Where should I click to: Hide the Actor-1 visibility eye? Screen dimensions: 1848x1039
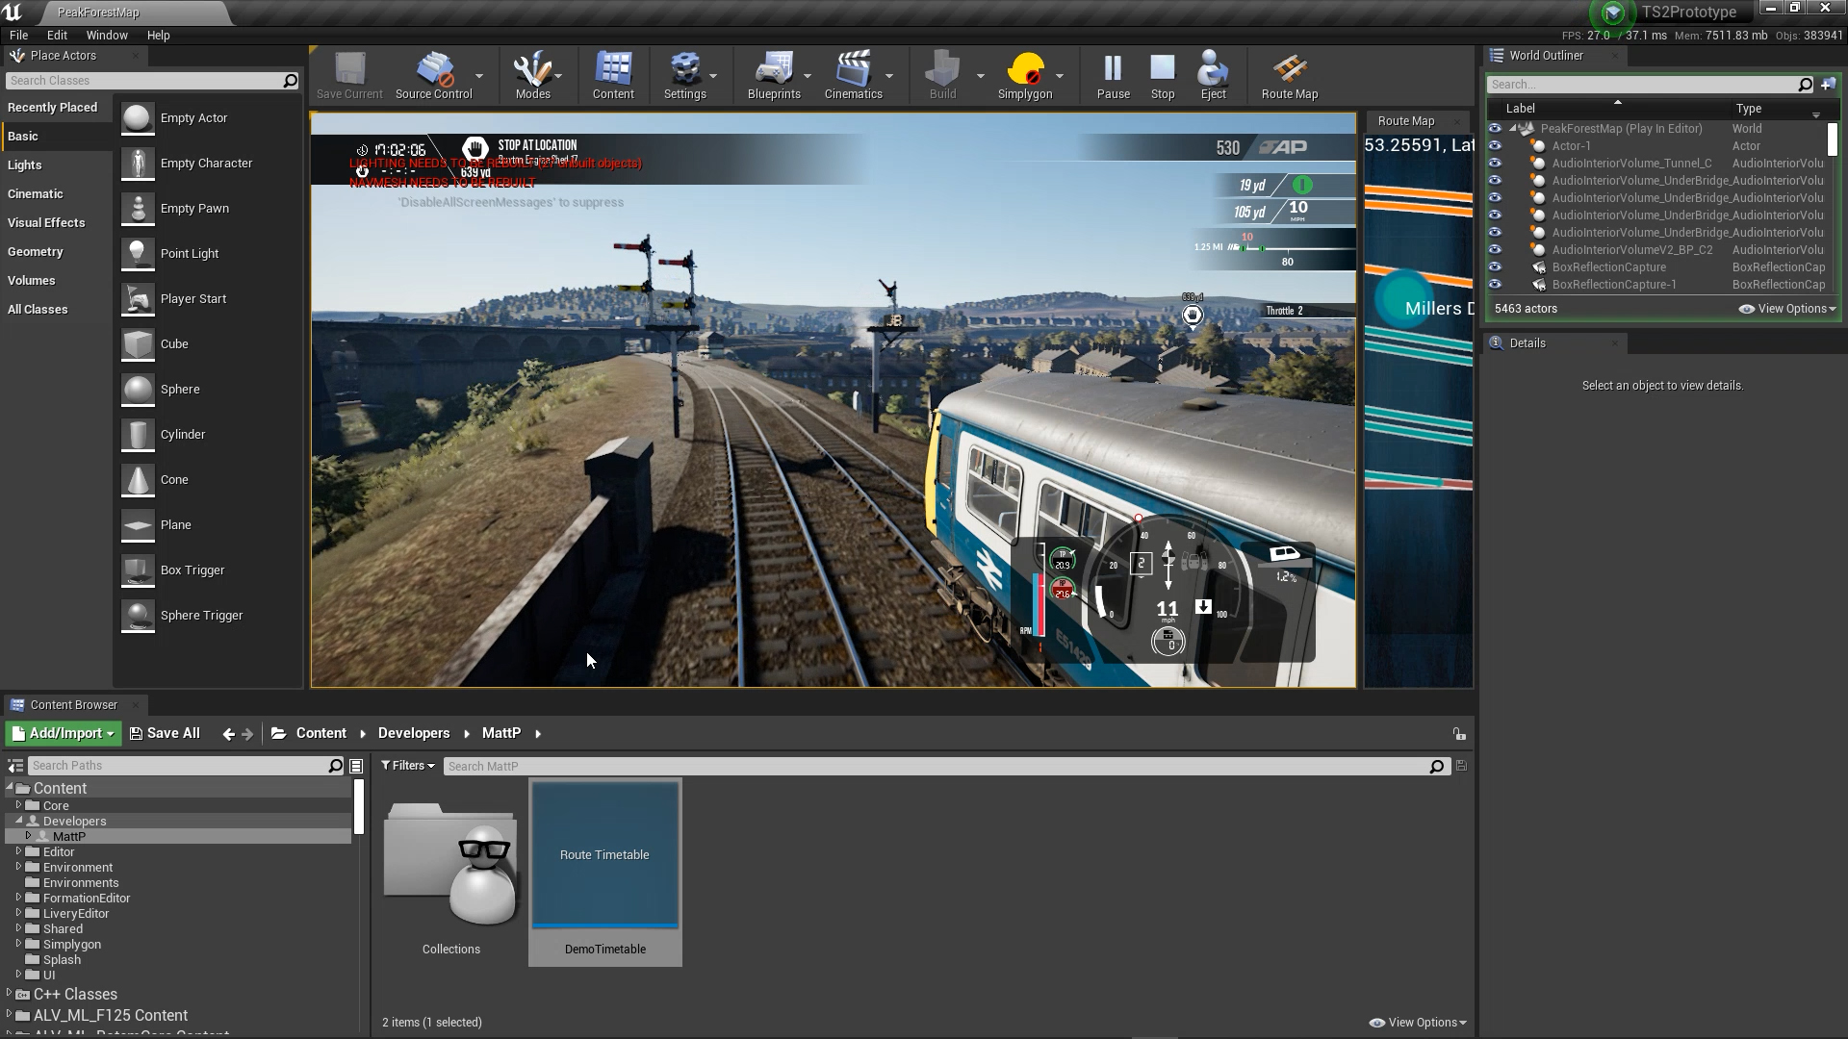tap(1495, 146)
